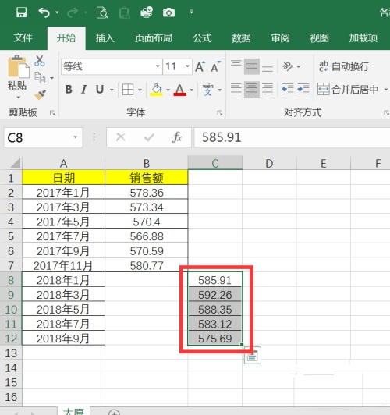Click 合并后居中 Merge & Center button
The image size is (390, 415).
point(349,90)
